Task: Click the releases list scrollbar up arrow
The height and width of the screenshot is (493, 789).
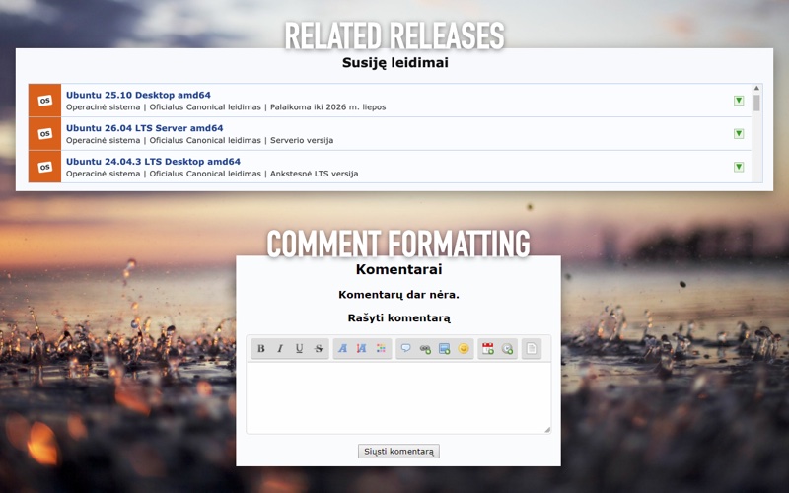Action: (756, 88)
